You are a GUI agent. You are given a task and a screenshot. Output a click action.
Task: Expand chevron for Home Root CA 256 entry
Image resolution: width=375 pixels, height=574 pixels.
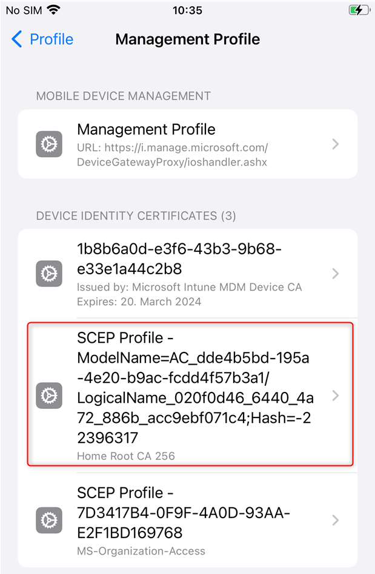point(336,396)
